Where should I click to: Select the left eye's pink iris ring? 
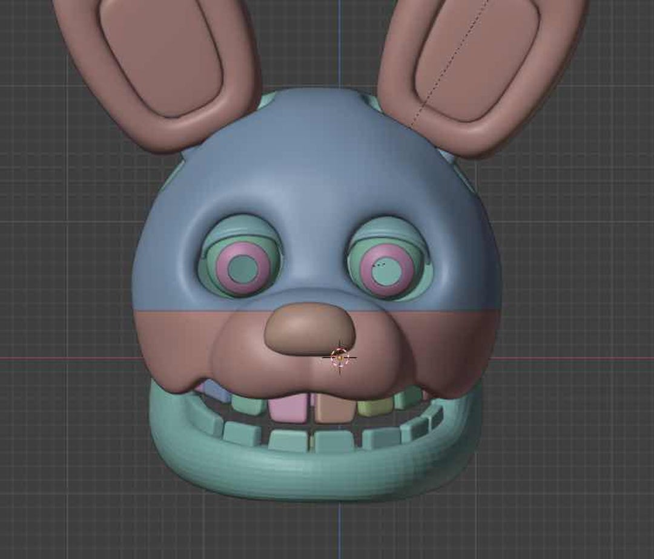click(243, 268)
